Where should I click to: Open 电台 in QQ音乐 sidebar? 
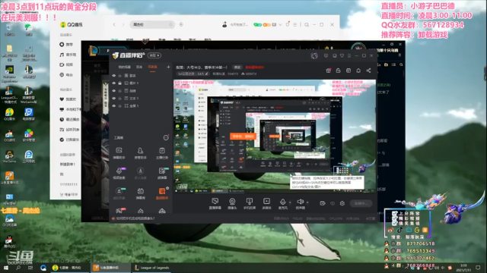pos(66,74)
